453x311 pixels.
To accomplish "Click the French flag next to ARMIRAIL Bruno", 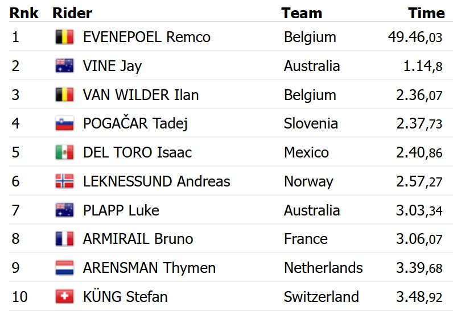I will pos(64,239).
